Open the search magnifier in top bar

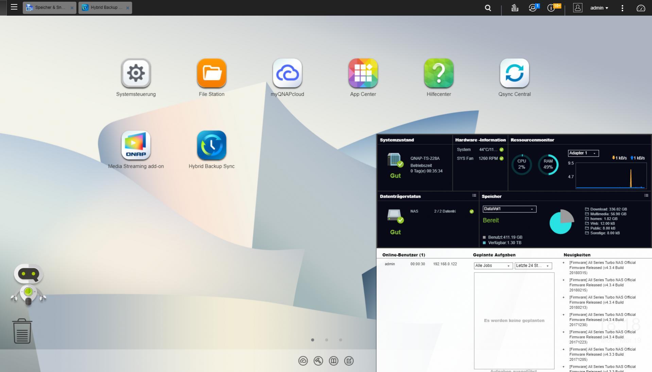point(488,7)
